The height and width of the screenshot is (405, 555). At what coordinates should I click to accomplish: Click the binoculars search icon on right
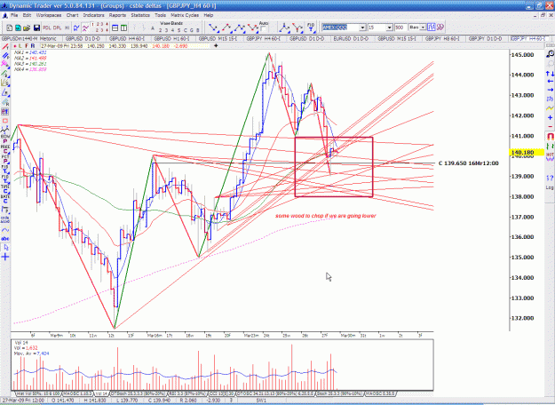[x=550, y=53]
